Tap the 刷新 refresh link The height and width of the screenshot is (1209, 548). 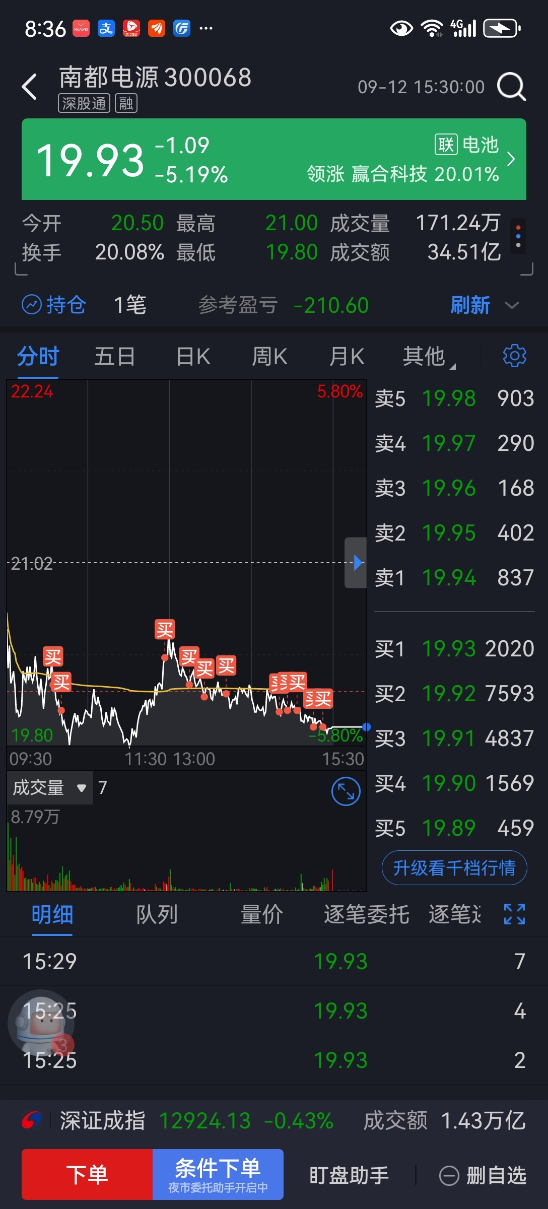(x=470, y=305)
